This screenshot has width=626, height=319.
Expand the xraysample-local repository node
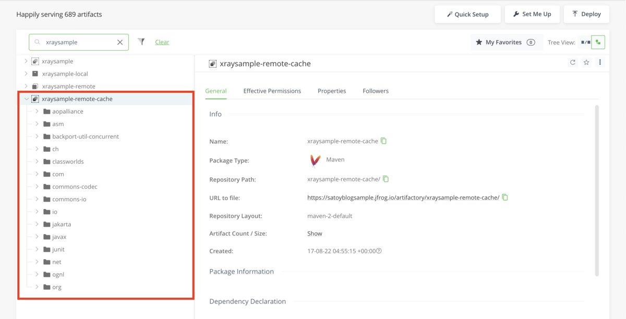coord(26,74)
